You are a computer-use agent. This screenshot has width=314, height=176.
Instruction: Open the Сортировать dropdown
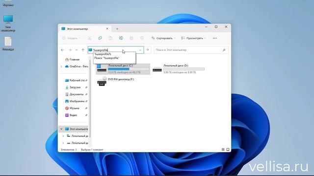pyautogui.click(x=163, y=38)
